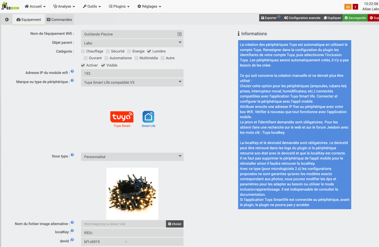Toggle the Ouvrant category checkbox
379x247 pixels.
pyautogui.click(x=86, y=58)
